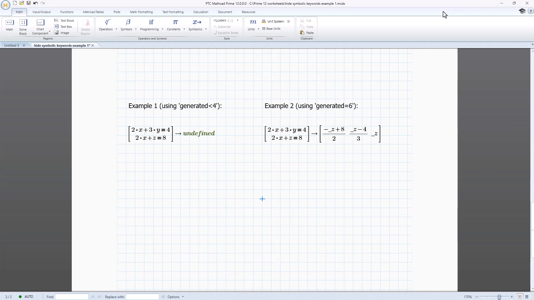Save the worksheet with the floppy icon
This screenshot has width=534, height=300.
click(x=29, y=3)
